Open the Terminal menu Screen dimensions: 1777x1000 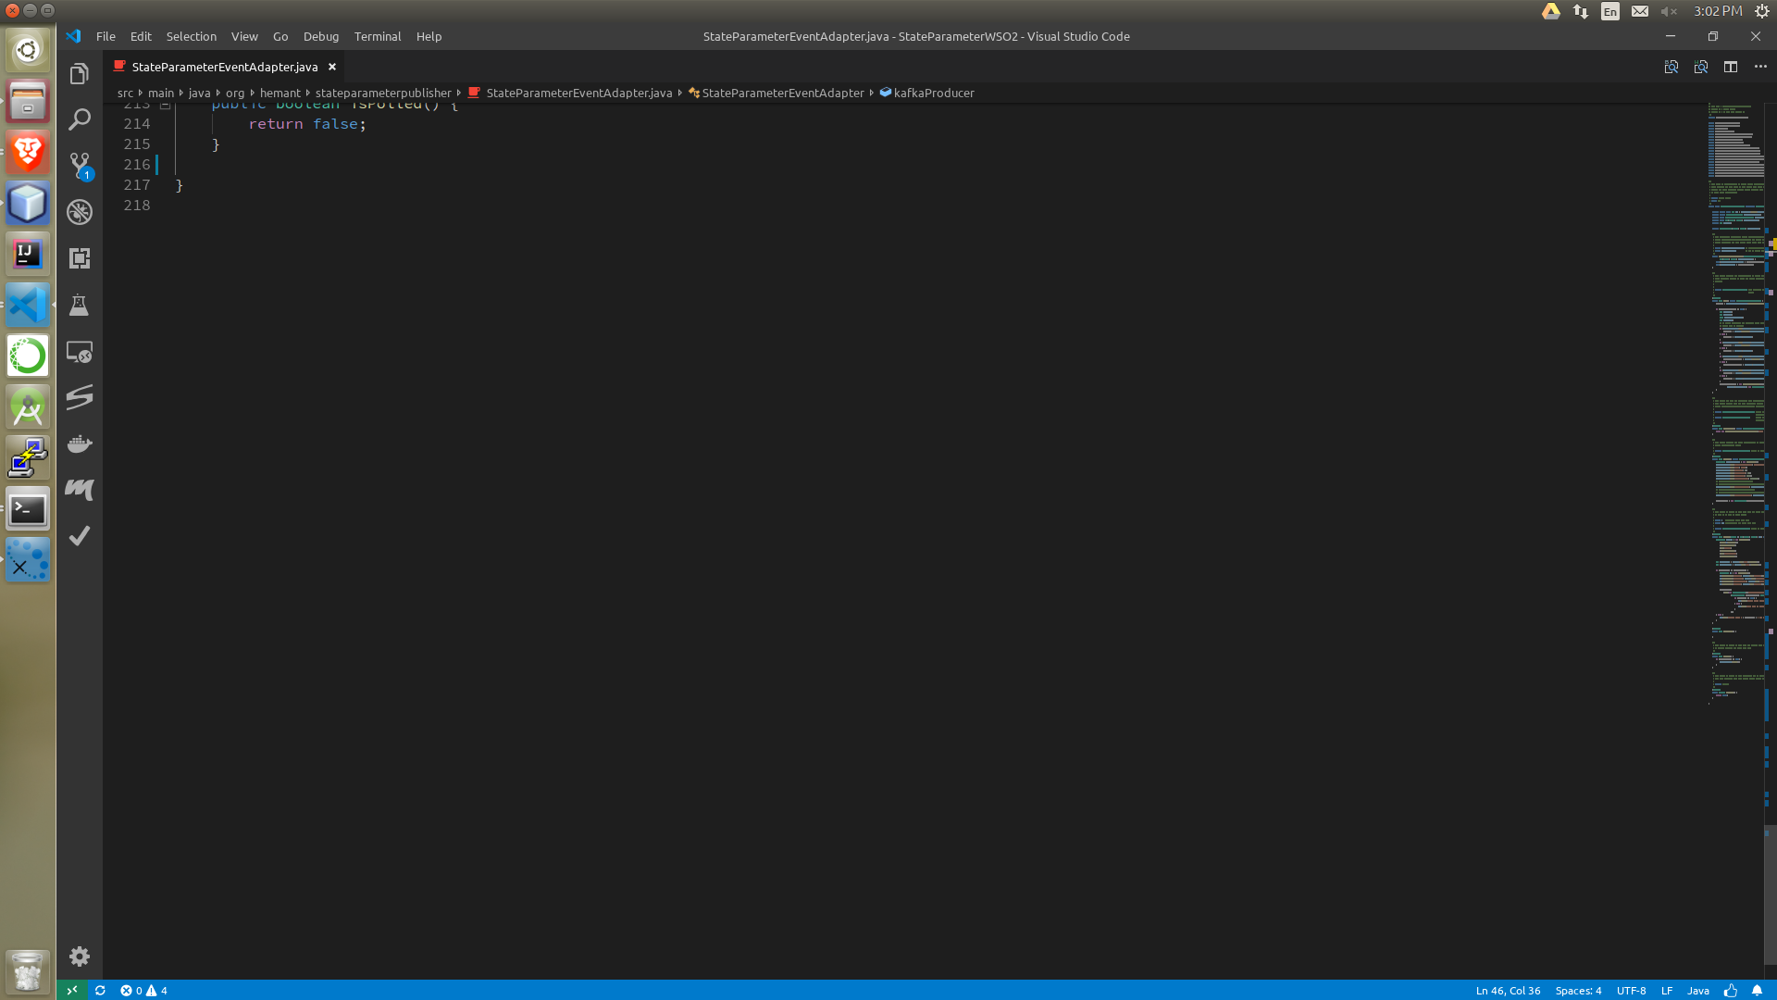pos(377,36)
